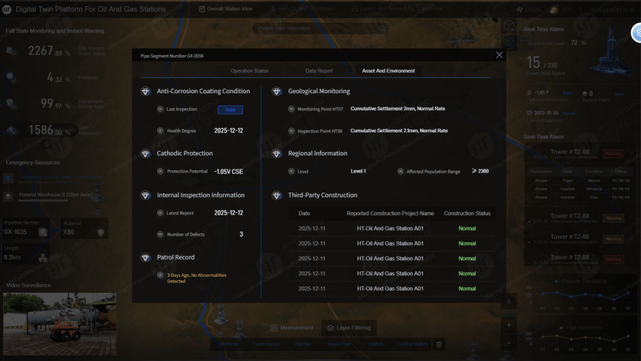
Task: Click the Internal Inspection Information icon
Action: pyautogui.click(x=145, y=195)
